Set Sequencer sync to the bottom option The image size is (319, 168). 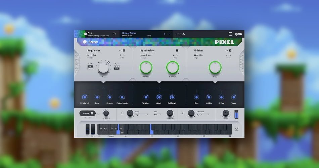(117, 69)
